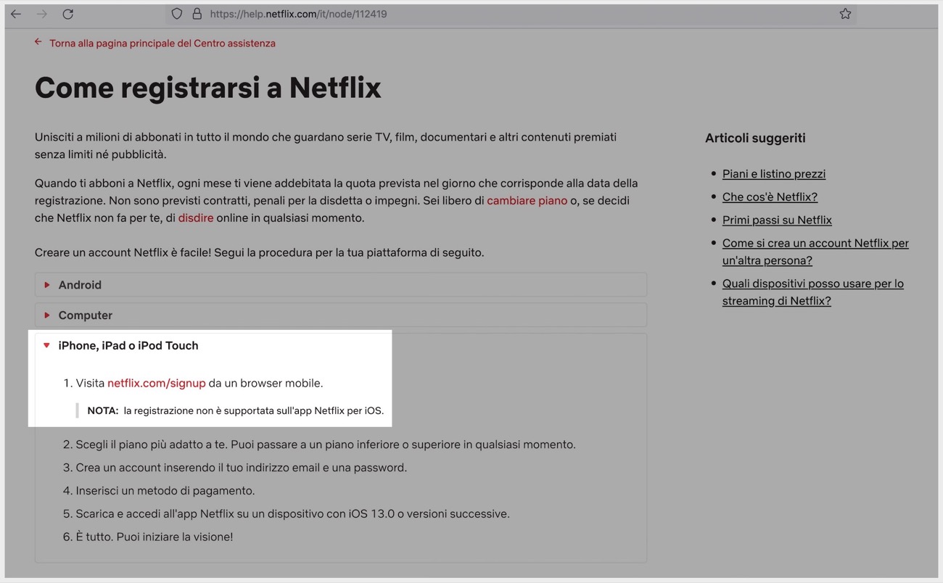Viewport: 943px width, 583px height.
Task: Click the cambiare piano link
Action: [x=527, y=200]
